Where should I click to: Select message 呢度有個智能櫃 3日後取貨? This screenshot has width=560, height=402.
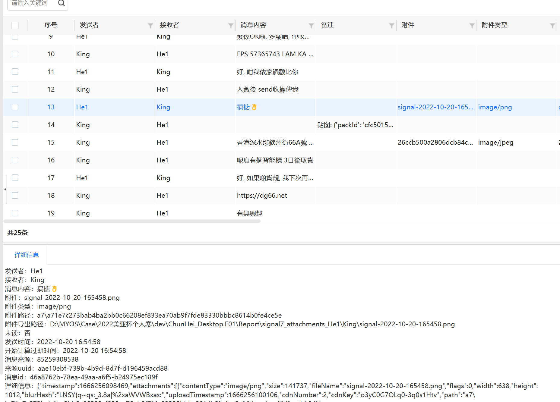275,160
